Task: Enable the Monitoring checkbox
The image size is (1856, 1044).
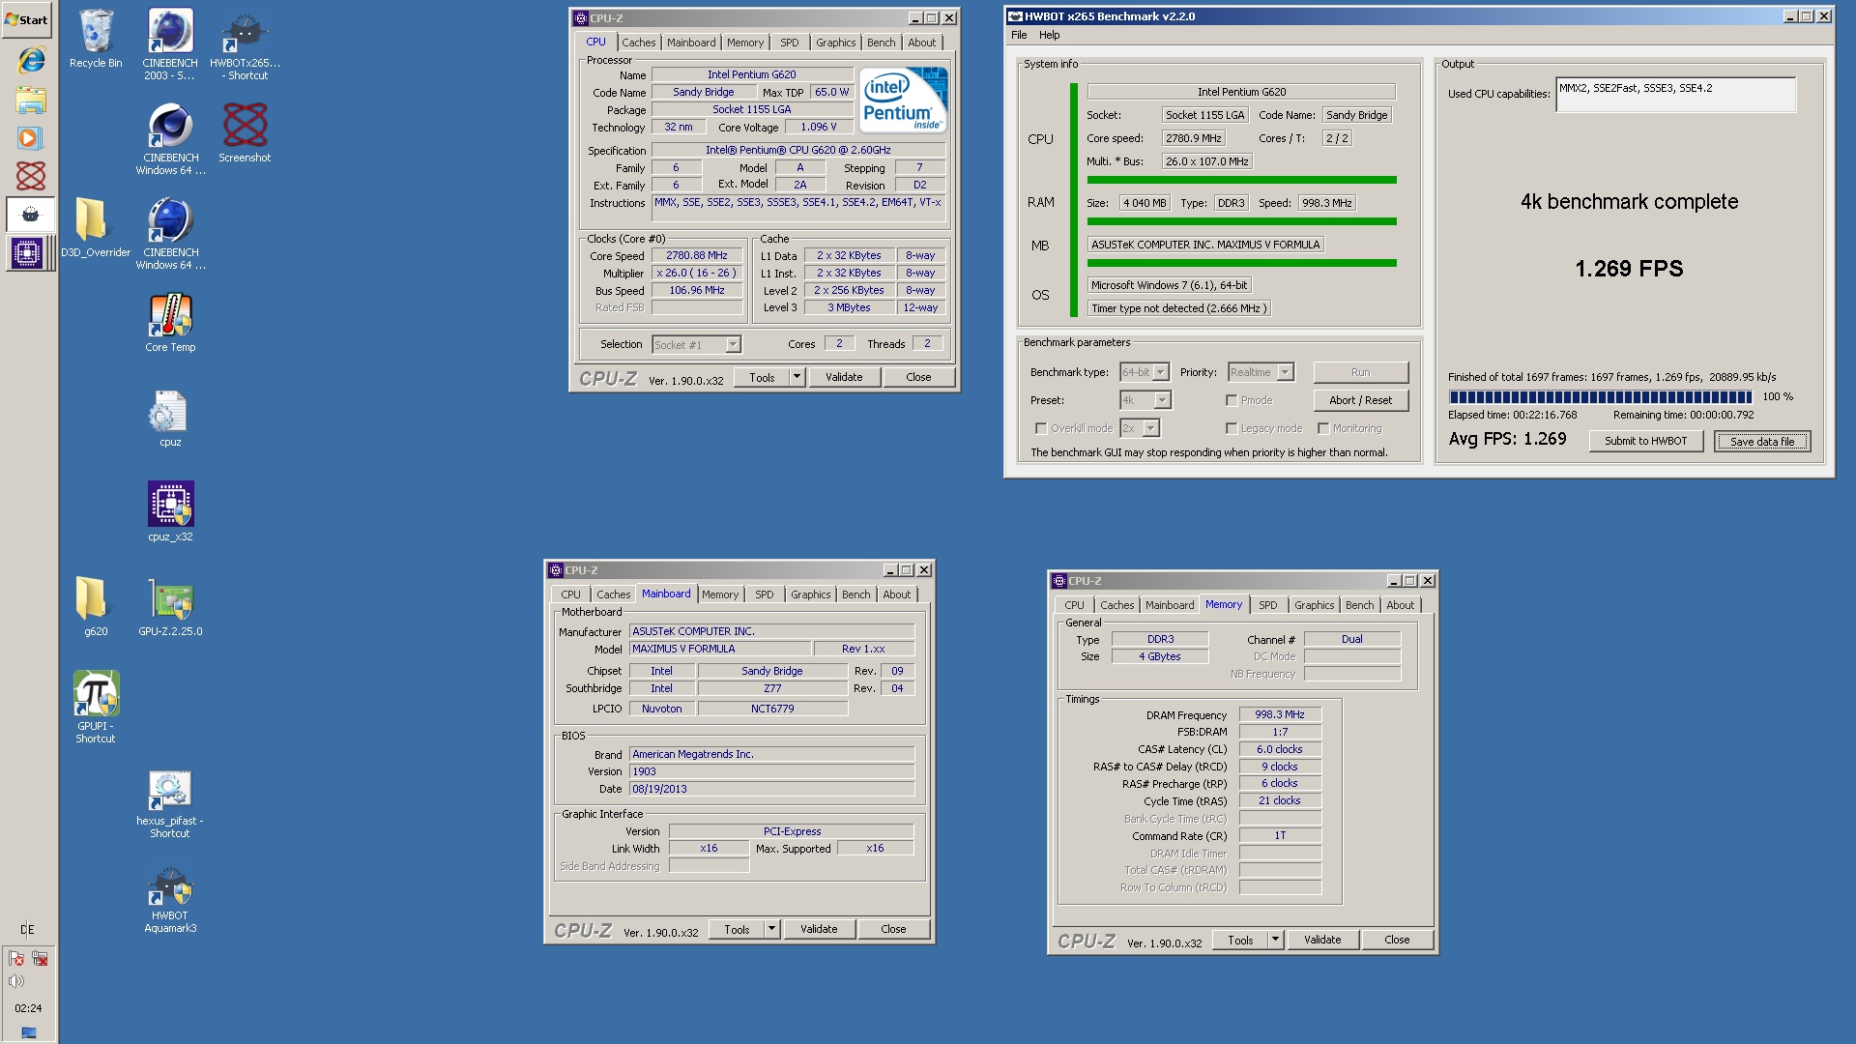Action: tap(1323, 428)
